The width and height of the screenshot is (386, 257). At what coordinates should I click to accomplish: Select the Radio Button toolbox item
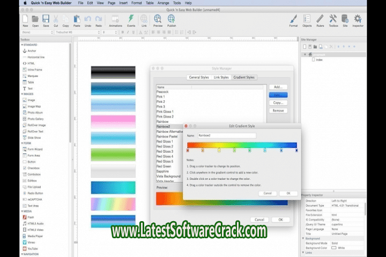(x=36, y=193)
